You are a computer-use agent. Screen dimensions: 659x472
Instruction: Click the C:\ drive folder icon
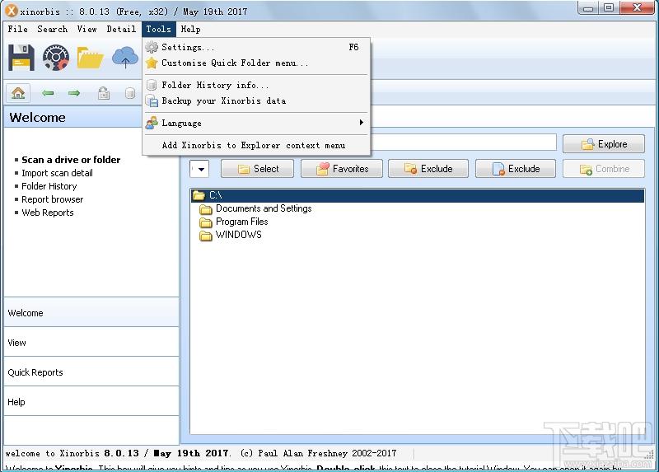click(199, 195)
